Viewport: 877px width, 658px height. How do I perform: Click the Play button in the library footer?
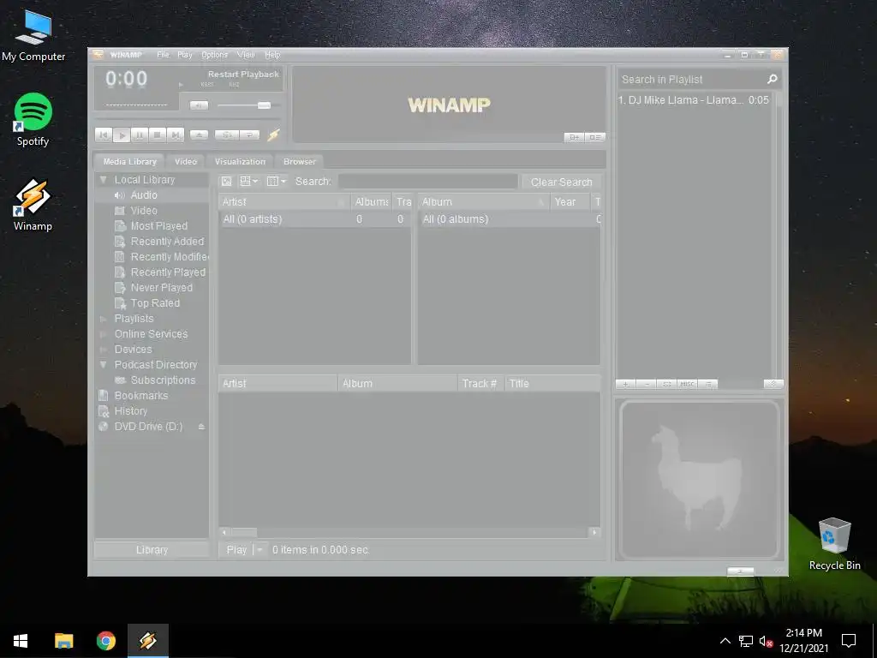[x=236, y=550]
